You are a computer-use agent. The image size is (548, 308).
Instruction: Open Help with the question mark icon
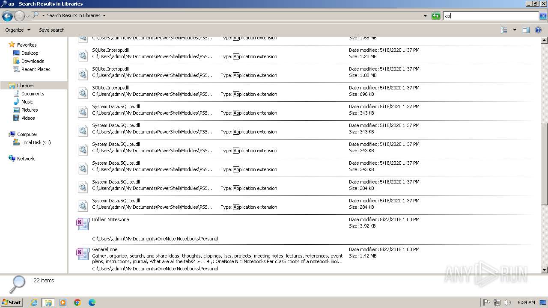point(538,30)
